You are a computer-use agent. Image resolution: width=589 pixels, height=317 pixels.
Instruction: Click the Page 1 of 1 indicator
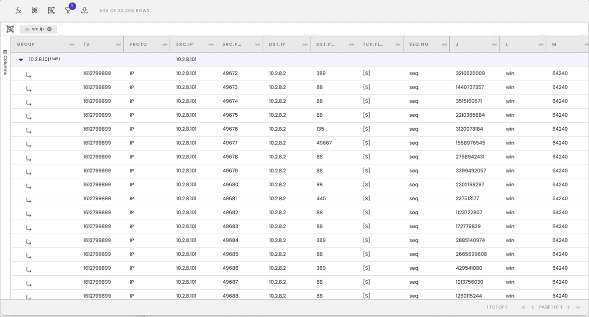[550, 307]
